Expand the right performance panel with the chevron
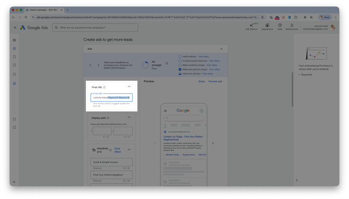The height and width of the screenshot is (199, 349). (x=297, y=180)
